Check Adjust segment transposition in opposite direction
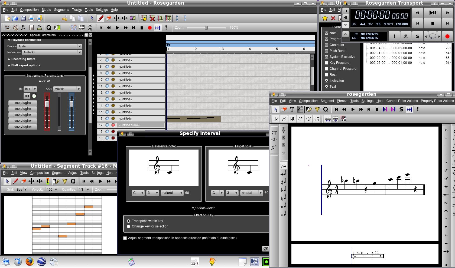455x268 pixels. (x=125, y=238)
